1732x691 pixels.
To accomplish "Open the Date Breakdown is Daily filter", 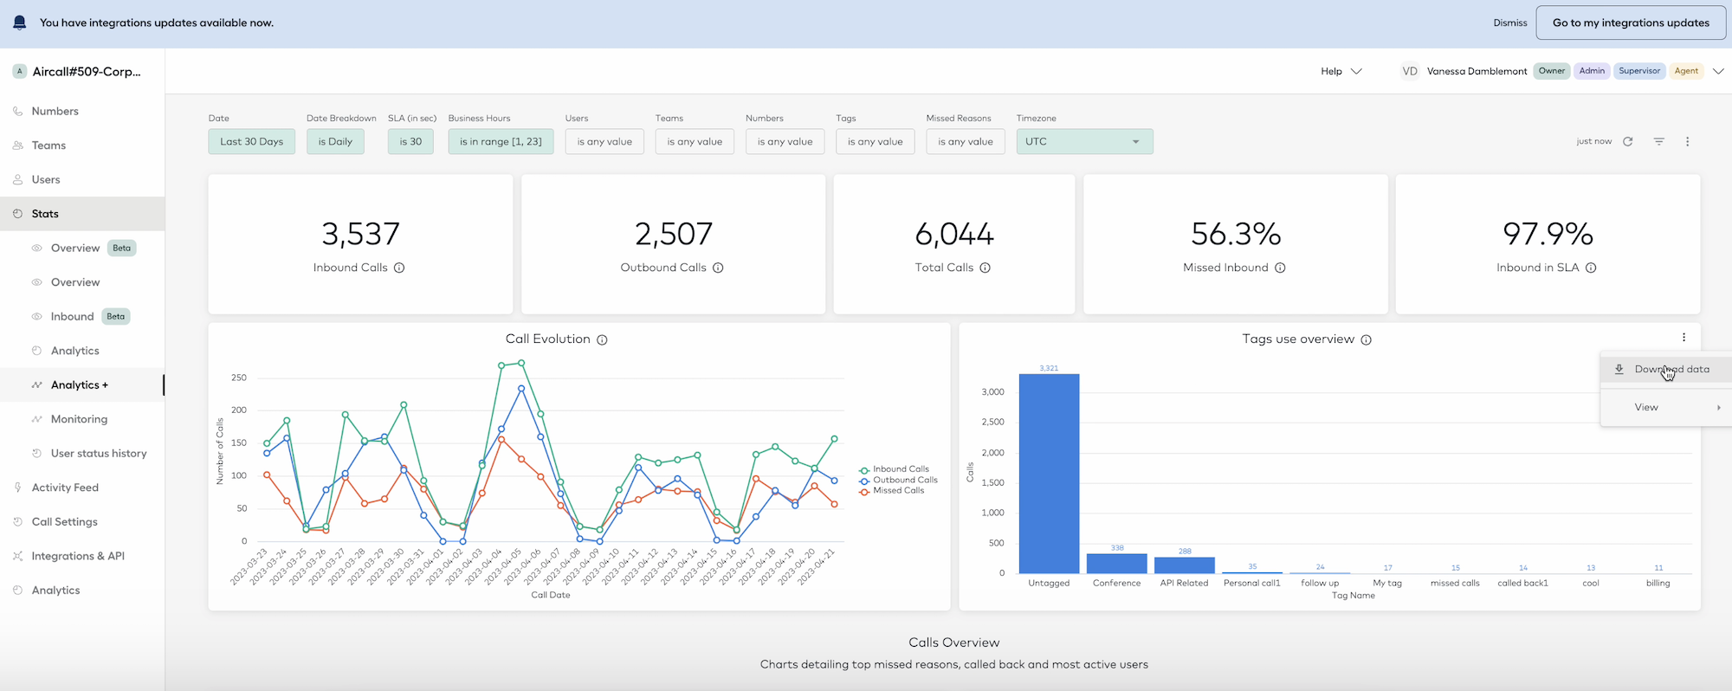I will 335,141.
